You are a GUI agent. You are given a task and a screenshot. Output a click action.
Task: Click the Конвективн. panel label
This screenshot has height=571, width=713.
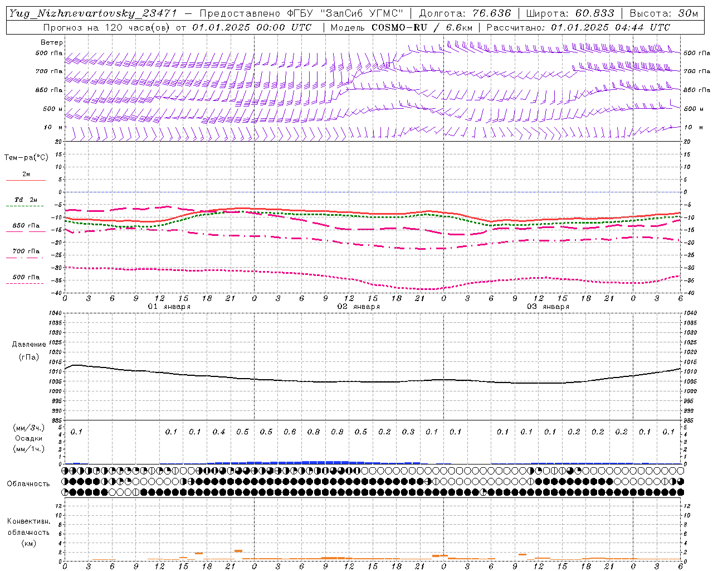[x=28, y=521]
